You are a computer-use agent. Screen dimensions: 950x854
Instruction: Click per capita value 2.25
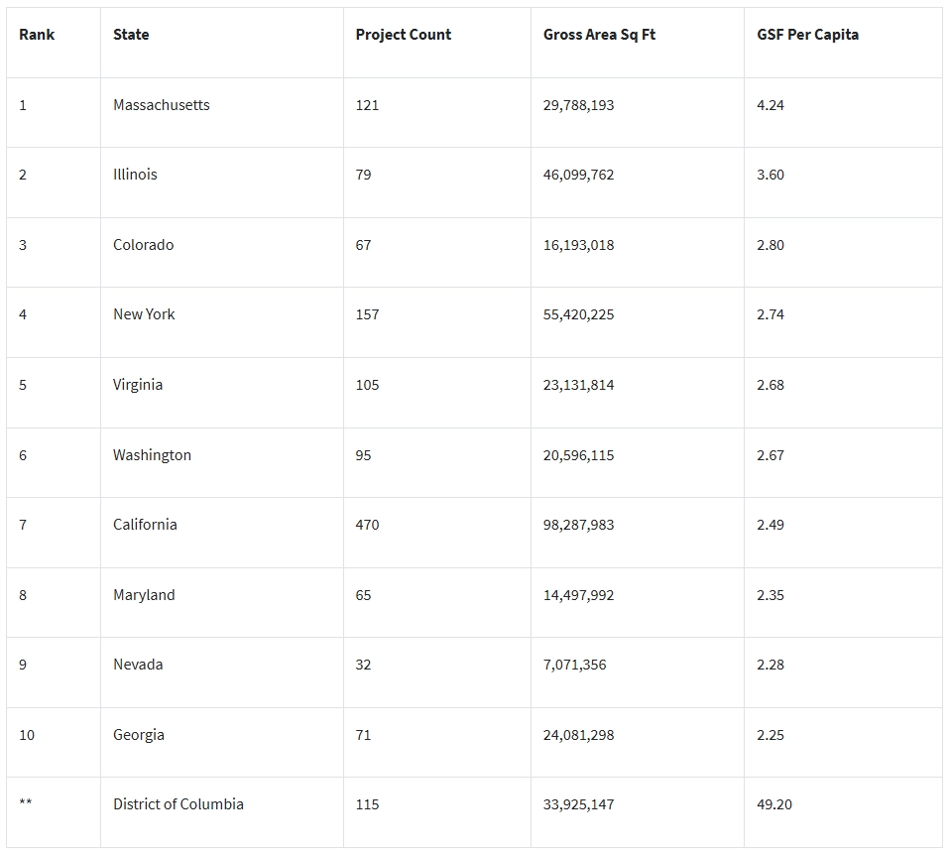[771, 735]
